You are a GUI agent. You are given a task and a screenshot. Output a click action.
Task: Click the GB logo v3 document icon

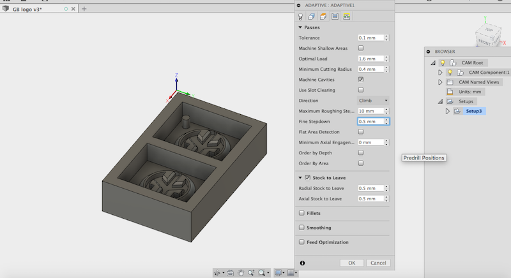coord(6,8)
